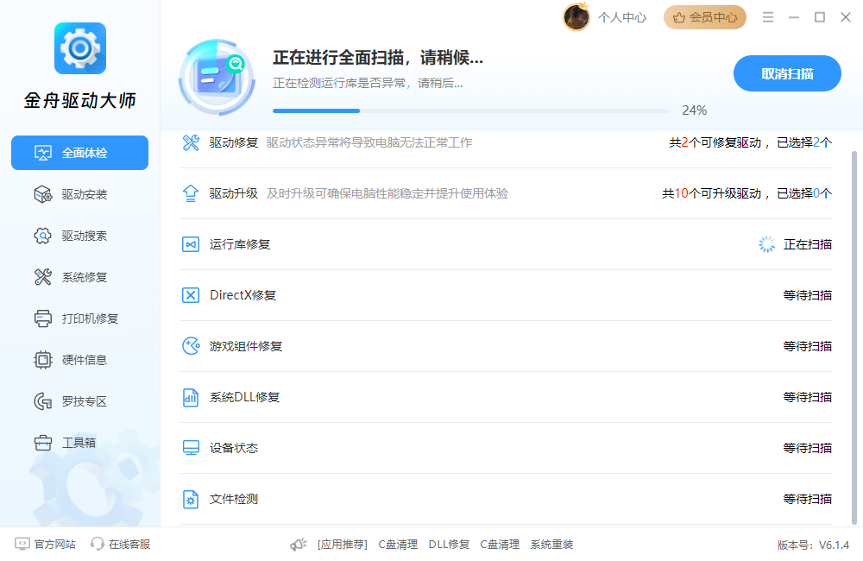
Task: Click the 游戏组件修复 pacman icon
Action: click(191, 346)
